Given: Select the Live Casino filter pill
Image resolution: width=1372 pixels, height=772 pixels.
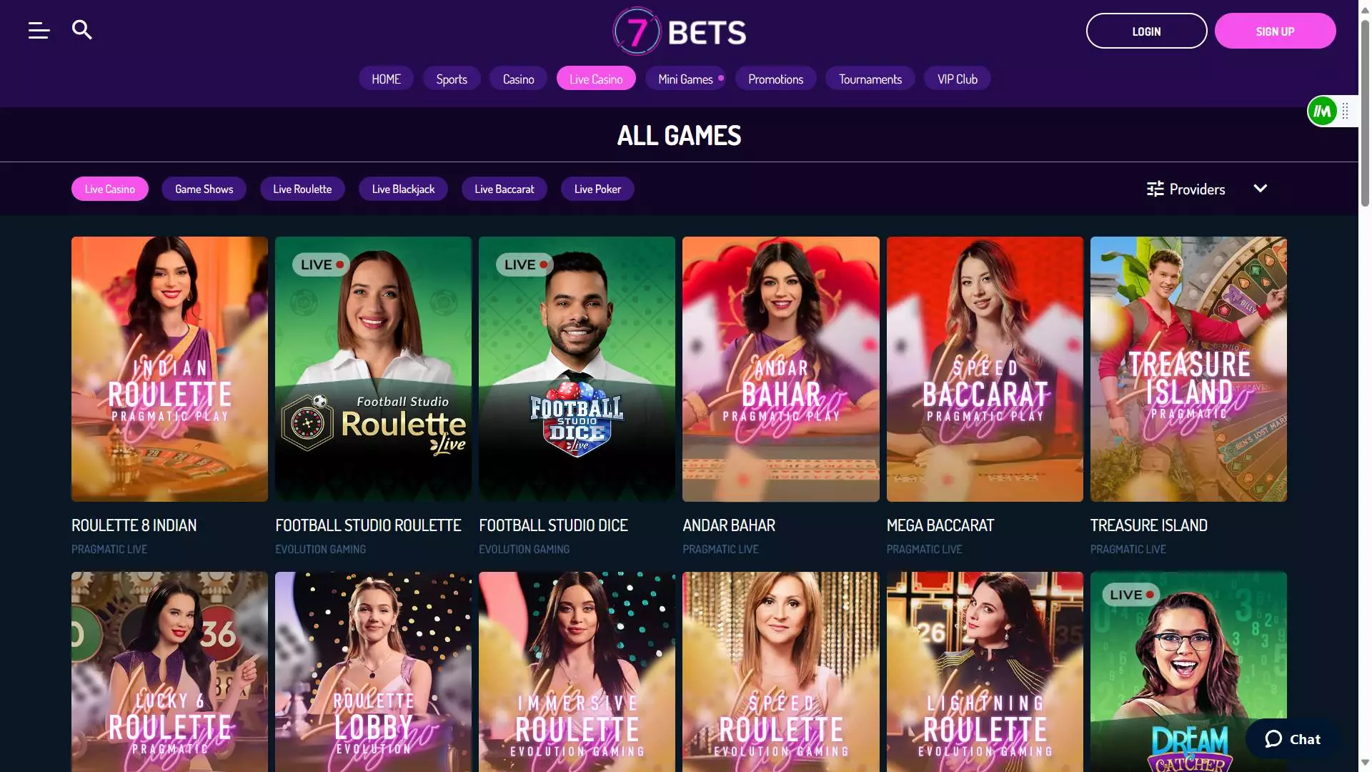Looking at the screenshot, I should click(110, 189).
